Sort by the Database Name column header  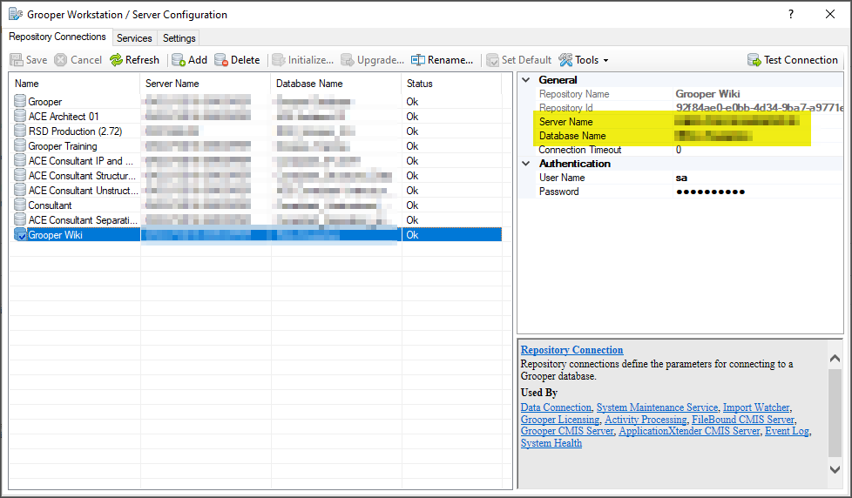click(x=335, y=84)
